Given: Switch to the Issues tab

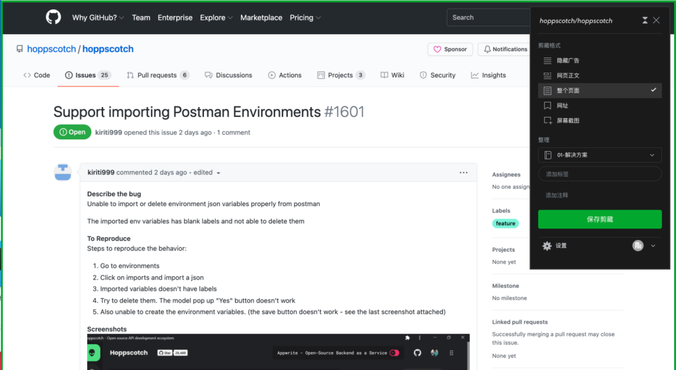Looking at the screenshot, I should coord(88,75).
